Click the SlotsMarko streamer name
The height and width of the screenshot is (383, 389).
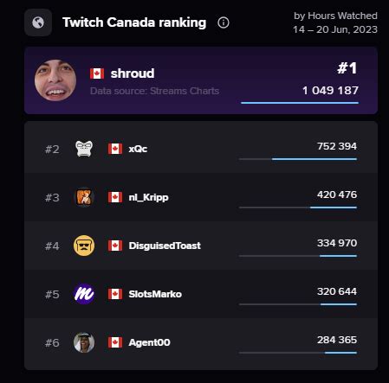[155, 294]
